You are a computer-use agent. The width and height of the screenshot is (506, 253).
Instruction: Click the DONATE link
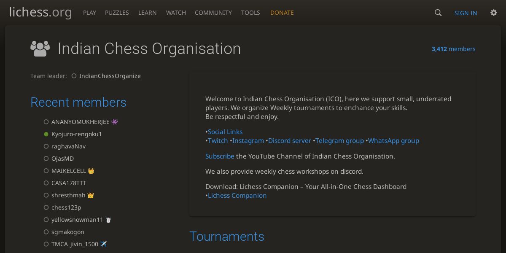pos(282,13)
